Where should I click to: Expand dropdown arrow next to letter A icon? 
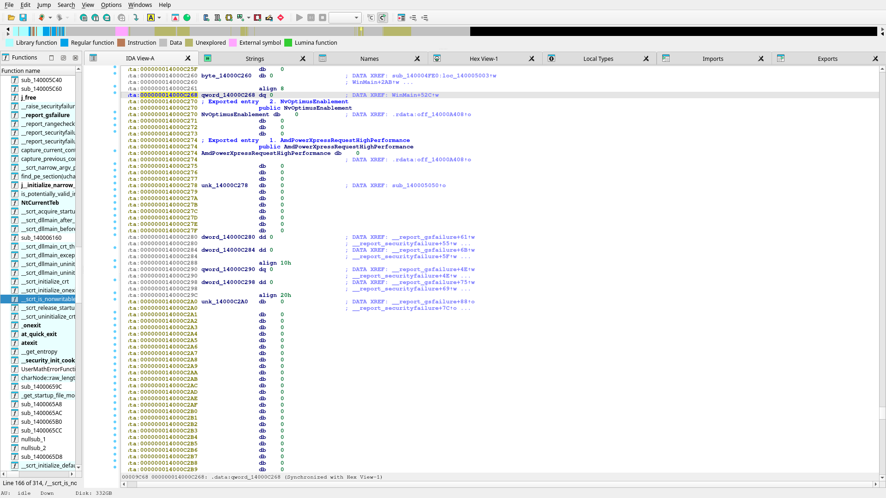[x=159, y=18]
